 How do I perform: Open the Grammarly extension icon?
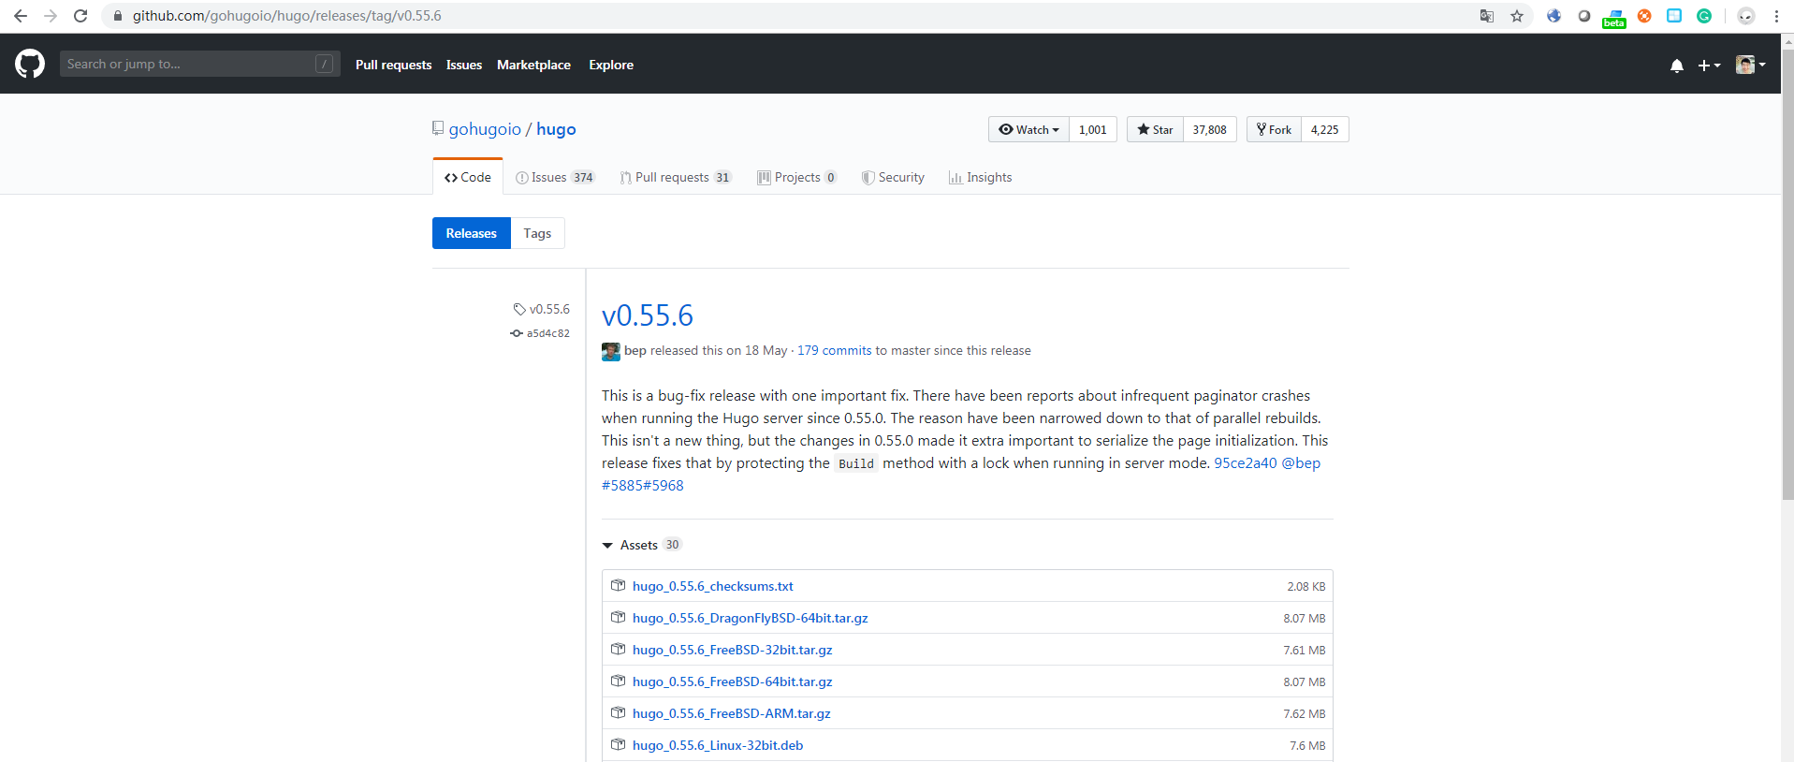pyautogui.click(x=1704, y=16)
